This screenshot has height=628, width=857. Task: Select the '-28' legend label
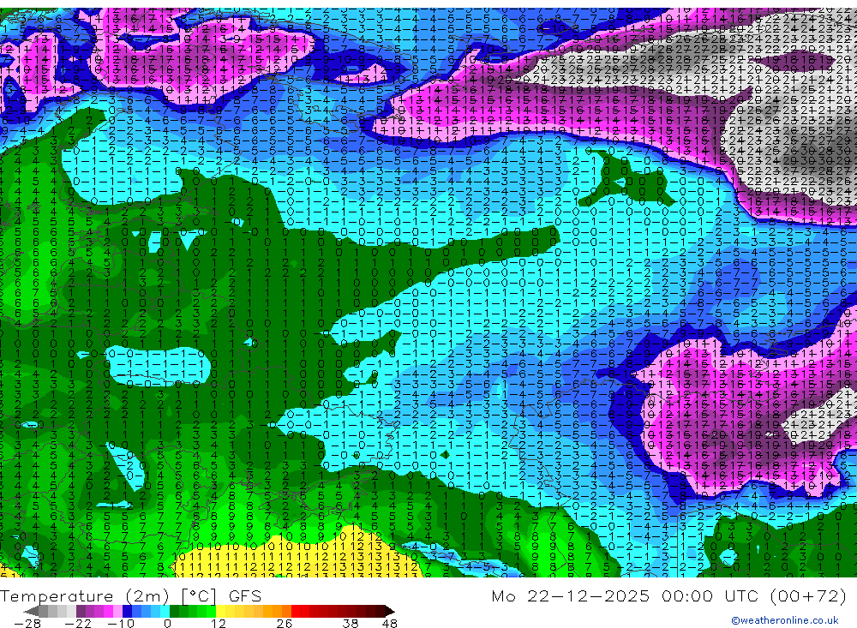tap(27, 623)
